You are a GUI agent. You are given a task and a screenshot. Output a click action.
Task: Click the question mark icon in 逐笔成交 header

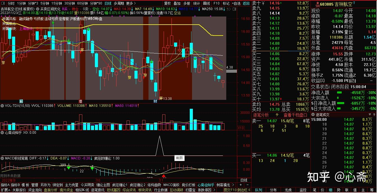coord(374,115)
